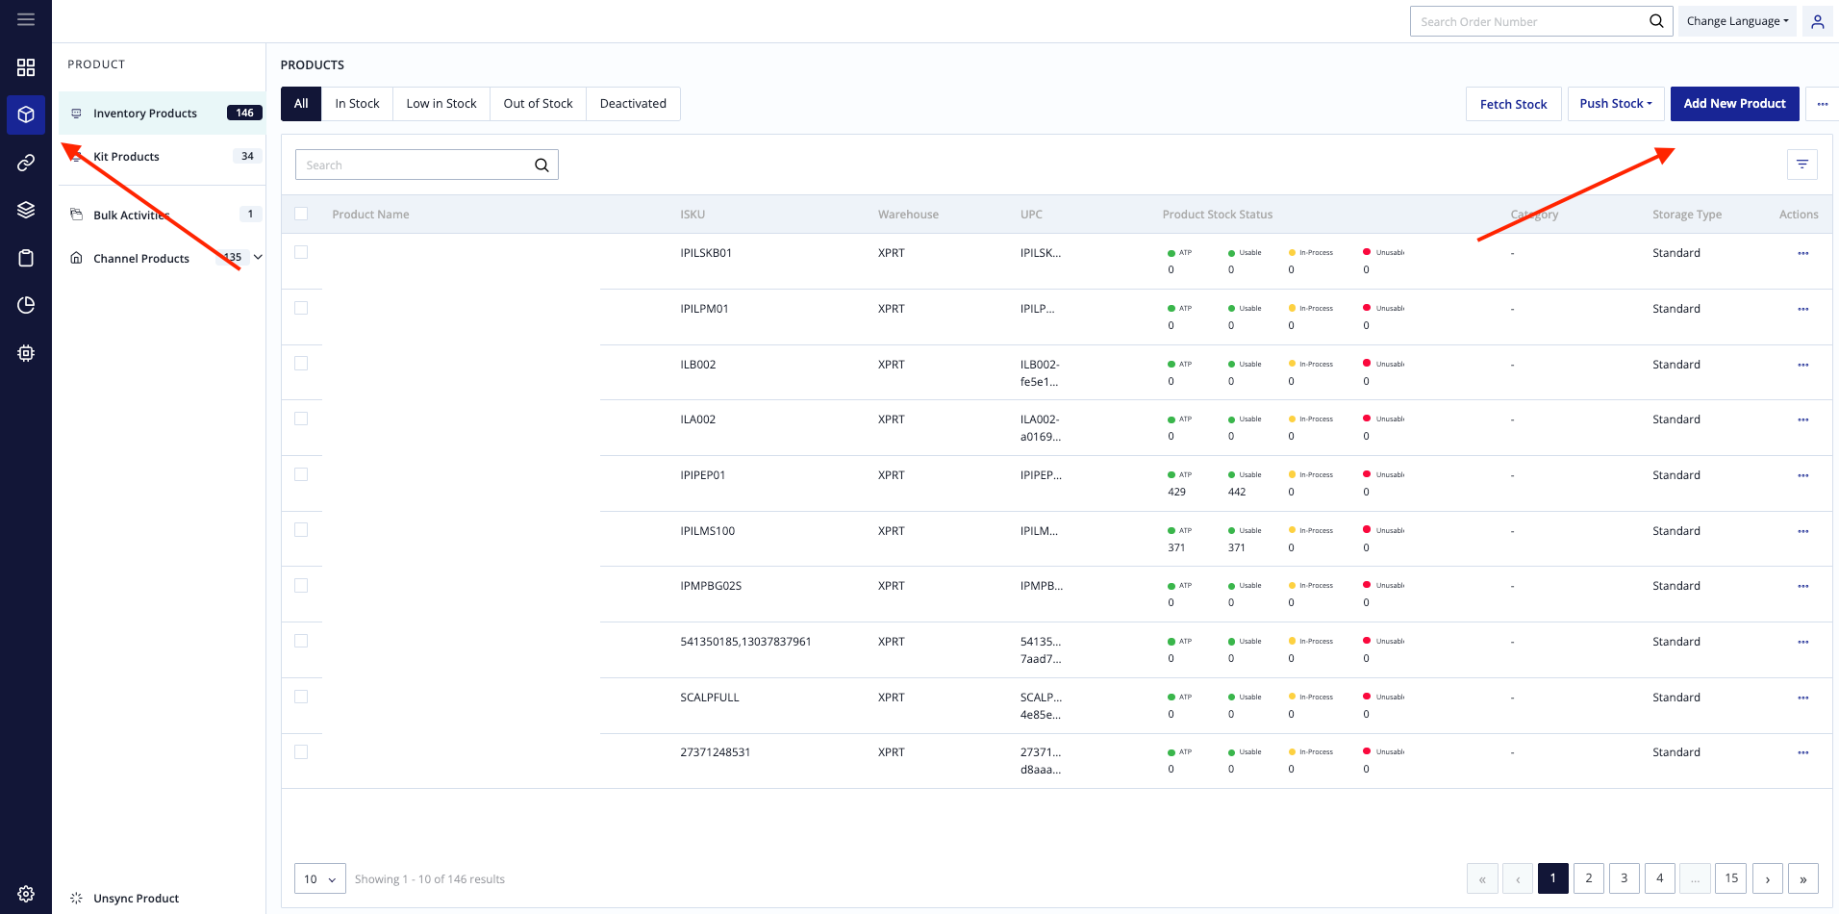Open the dashboard grid icon
Image resolution: width=1839 pixels, height=914 pixels.
tap(26, 67)
